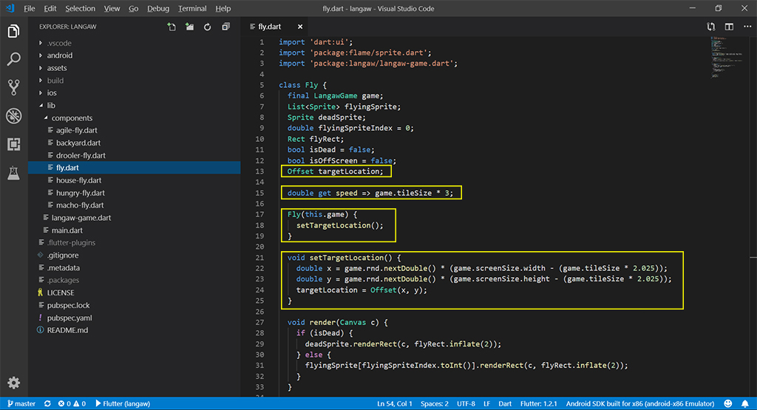The height and width of the screenshot is (410, 757).
Task: Split the editor to the right
Action: pyautogui.click(x=729, y=27)
